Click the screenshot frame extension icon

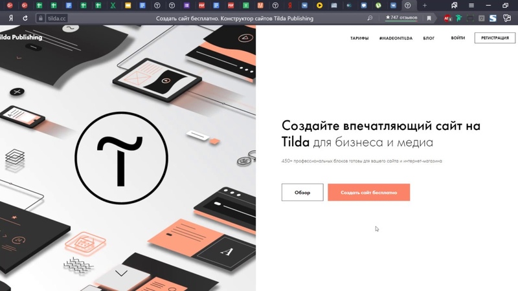(470, 18)
